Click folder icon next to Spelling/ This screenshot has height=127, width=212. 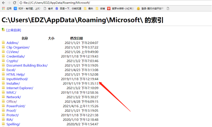3,124
